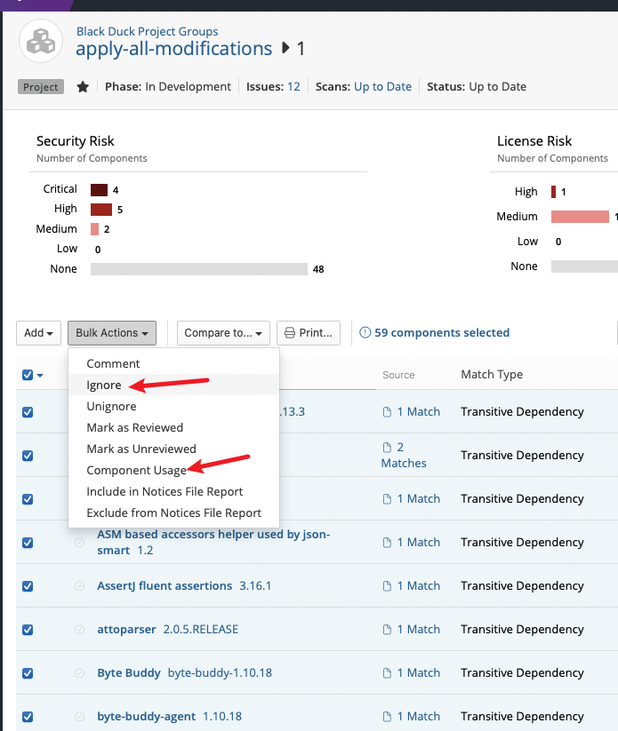
Task: Click the project cubes logo icon
Action: point(41,42)
